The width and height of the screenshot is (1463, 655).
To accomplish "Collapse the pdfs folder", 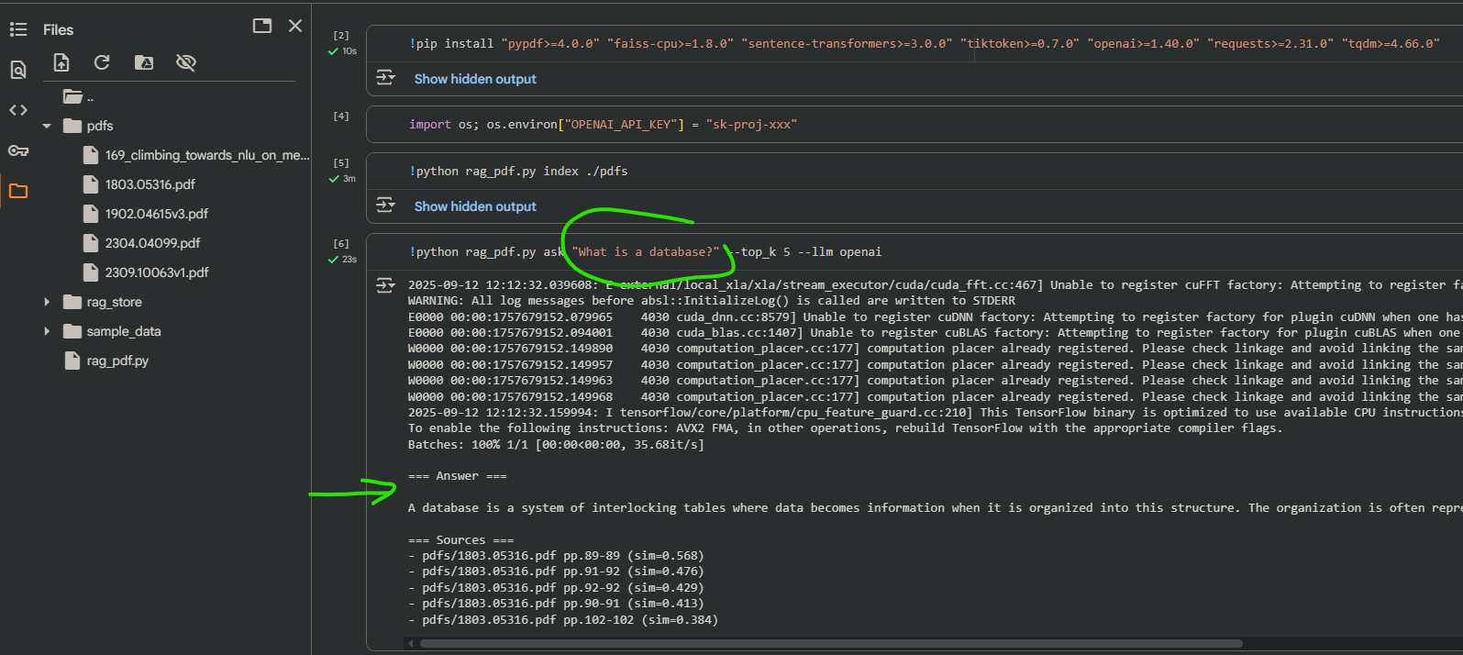I will tap(47, 126).
